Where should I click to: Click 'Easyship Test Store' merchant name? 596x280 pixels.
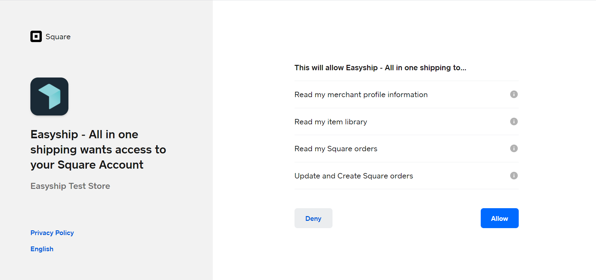pyautogui.click(x=70, y=186)
